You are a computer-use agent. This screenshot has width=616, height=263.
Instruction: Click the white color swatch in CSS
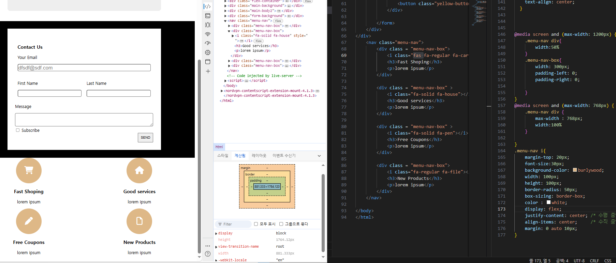548,202
